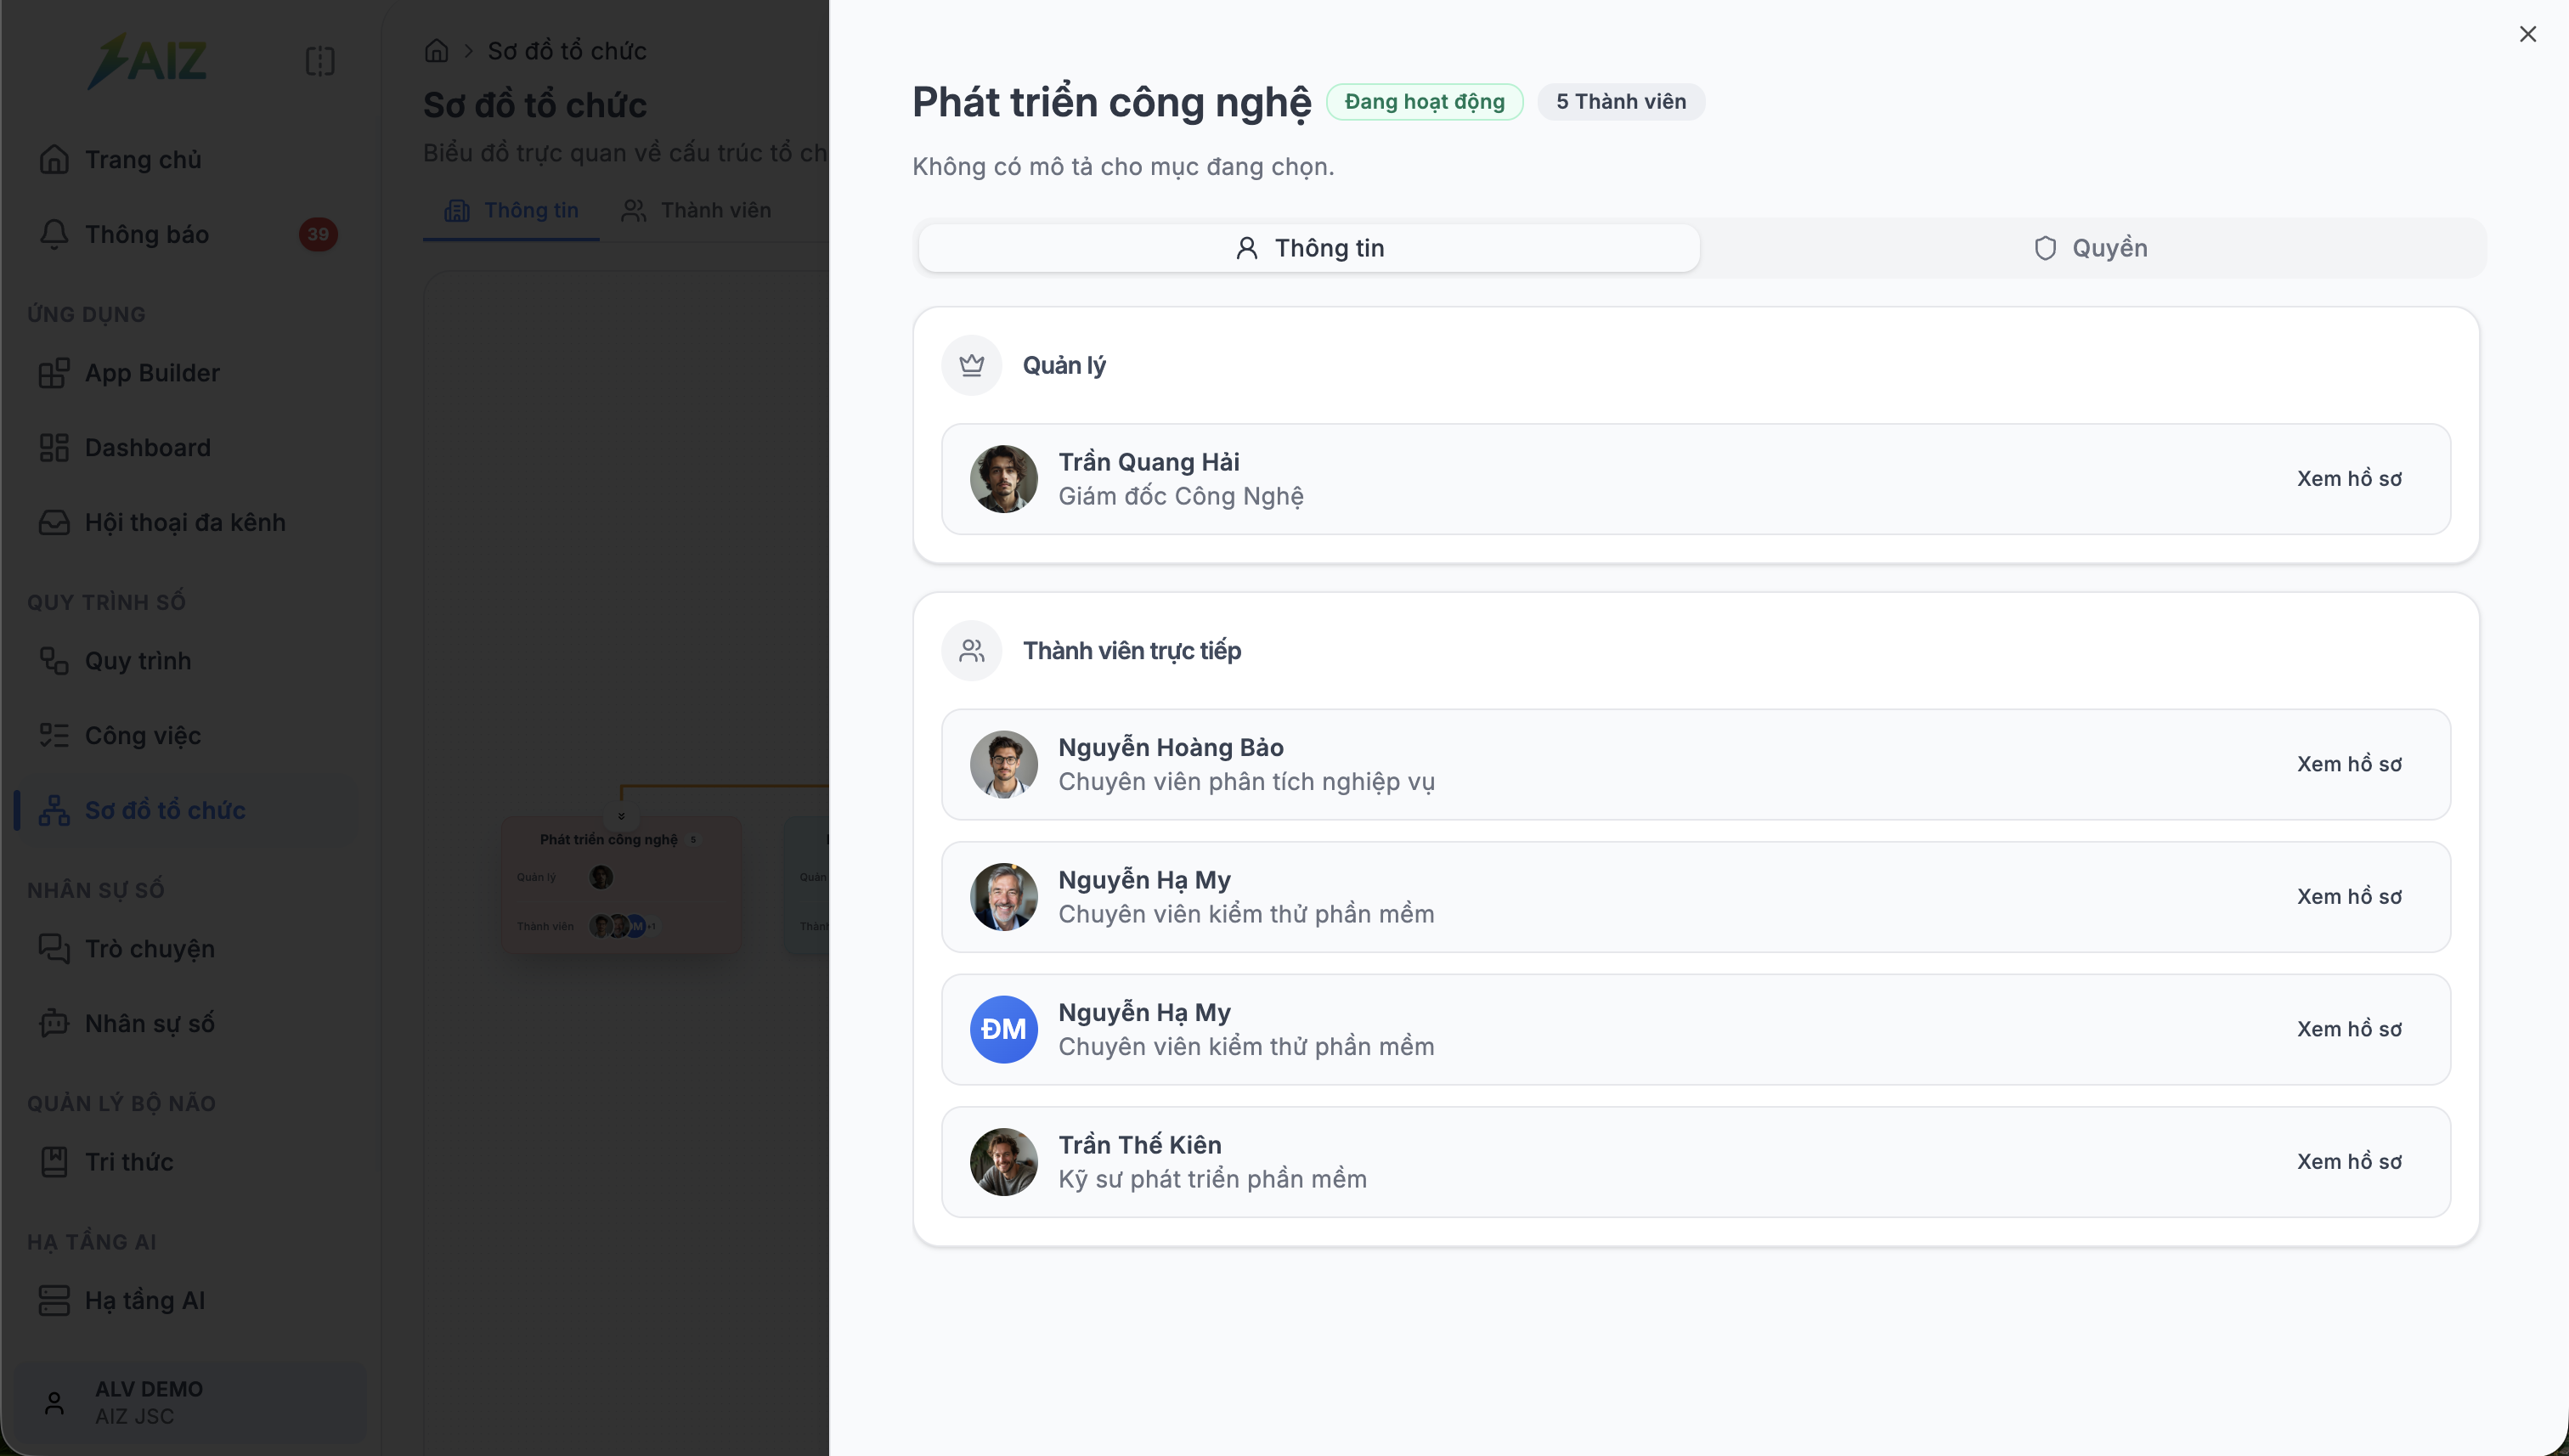Image resolution: width=2569 pixels, height=1456 pixels.
Task: Click Nguyễn Hoàng Bảo's avatar photo
Action: click(x=1003, y=764)
